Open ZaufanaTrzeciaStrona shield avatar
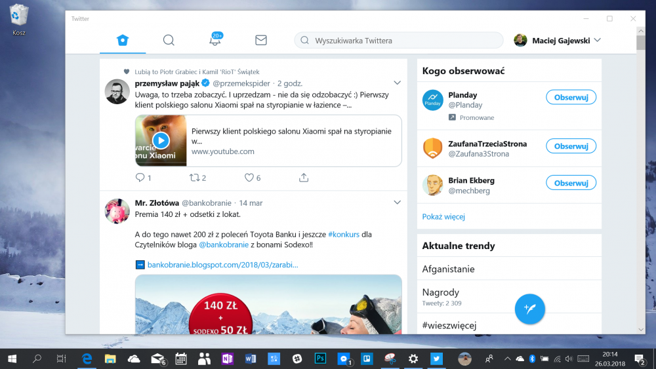 point(432,148)
